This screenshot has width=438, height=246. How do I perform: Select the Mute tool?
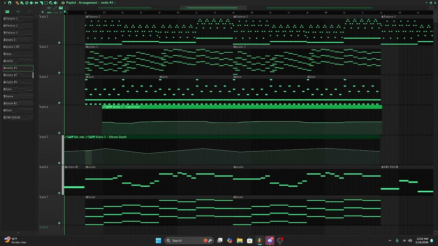(x=31, y=3)
